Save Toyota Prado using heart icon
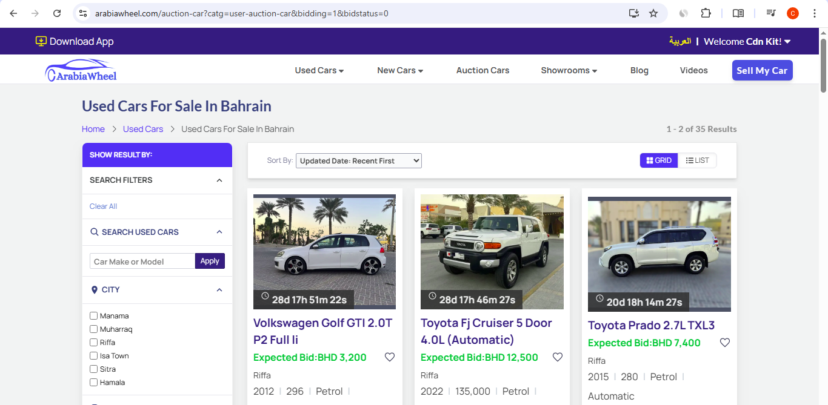The height and width of the screenshot is (405, 828). point(725,343)
